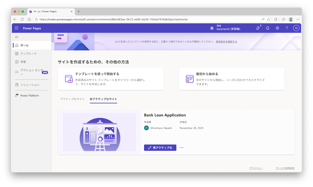The width and height of the screenshot is (313, 187).
Task: Click the Bank Loan Application title
Action: point(165,115)
